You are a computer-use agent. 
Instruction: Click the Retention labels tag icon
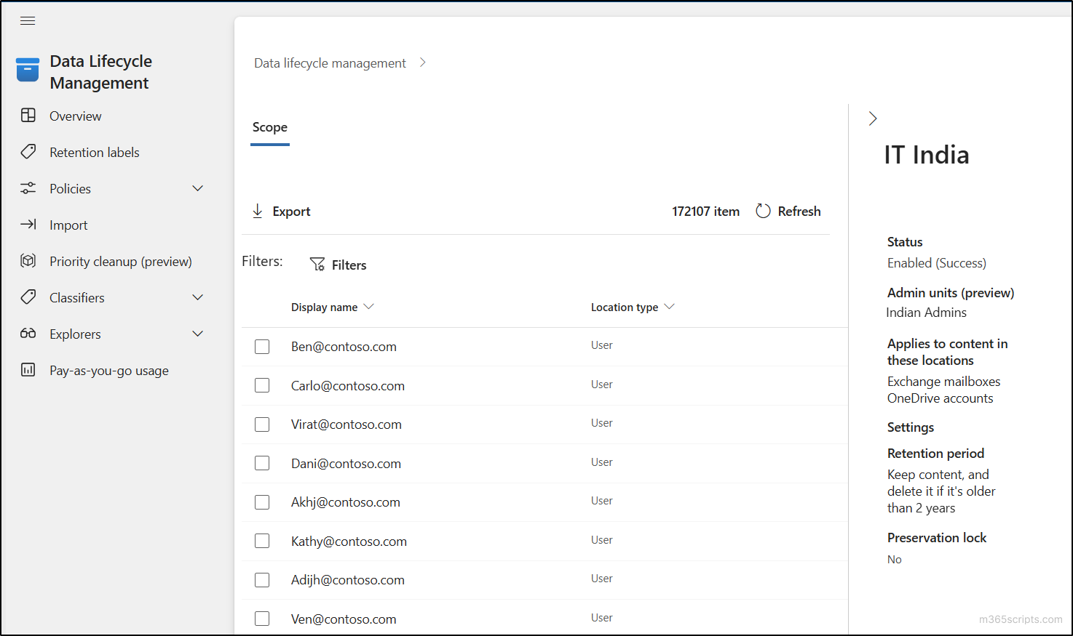click(28, 152)
